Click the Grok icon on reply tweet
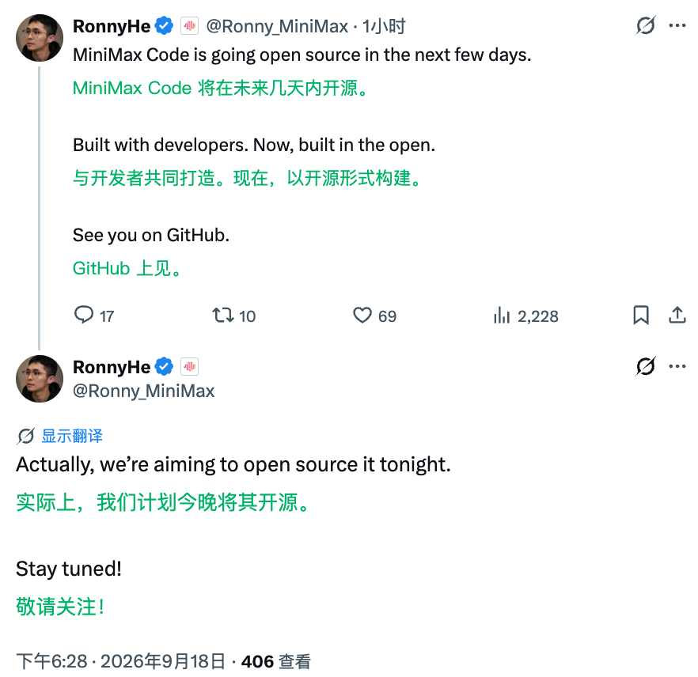The width and height of the screenshot is (698, 677). coord(646,366)
